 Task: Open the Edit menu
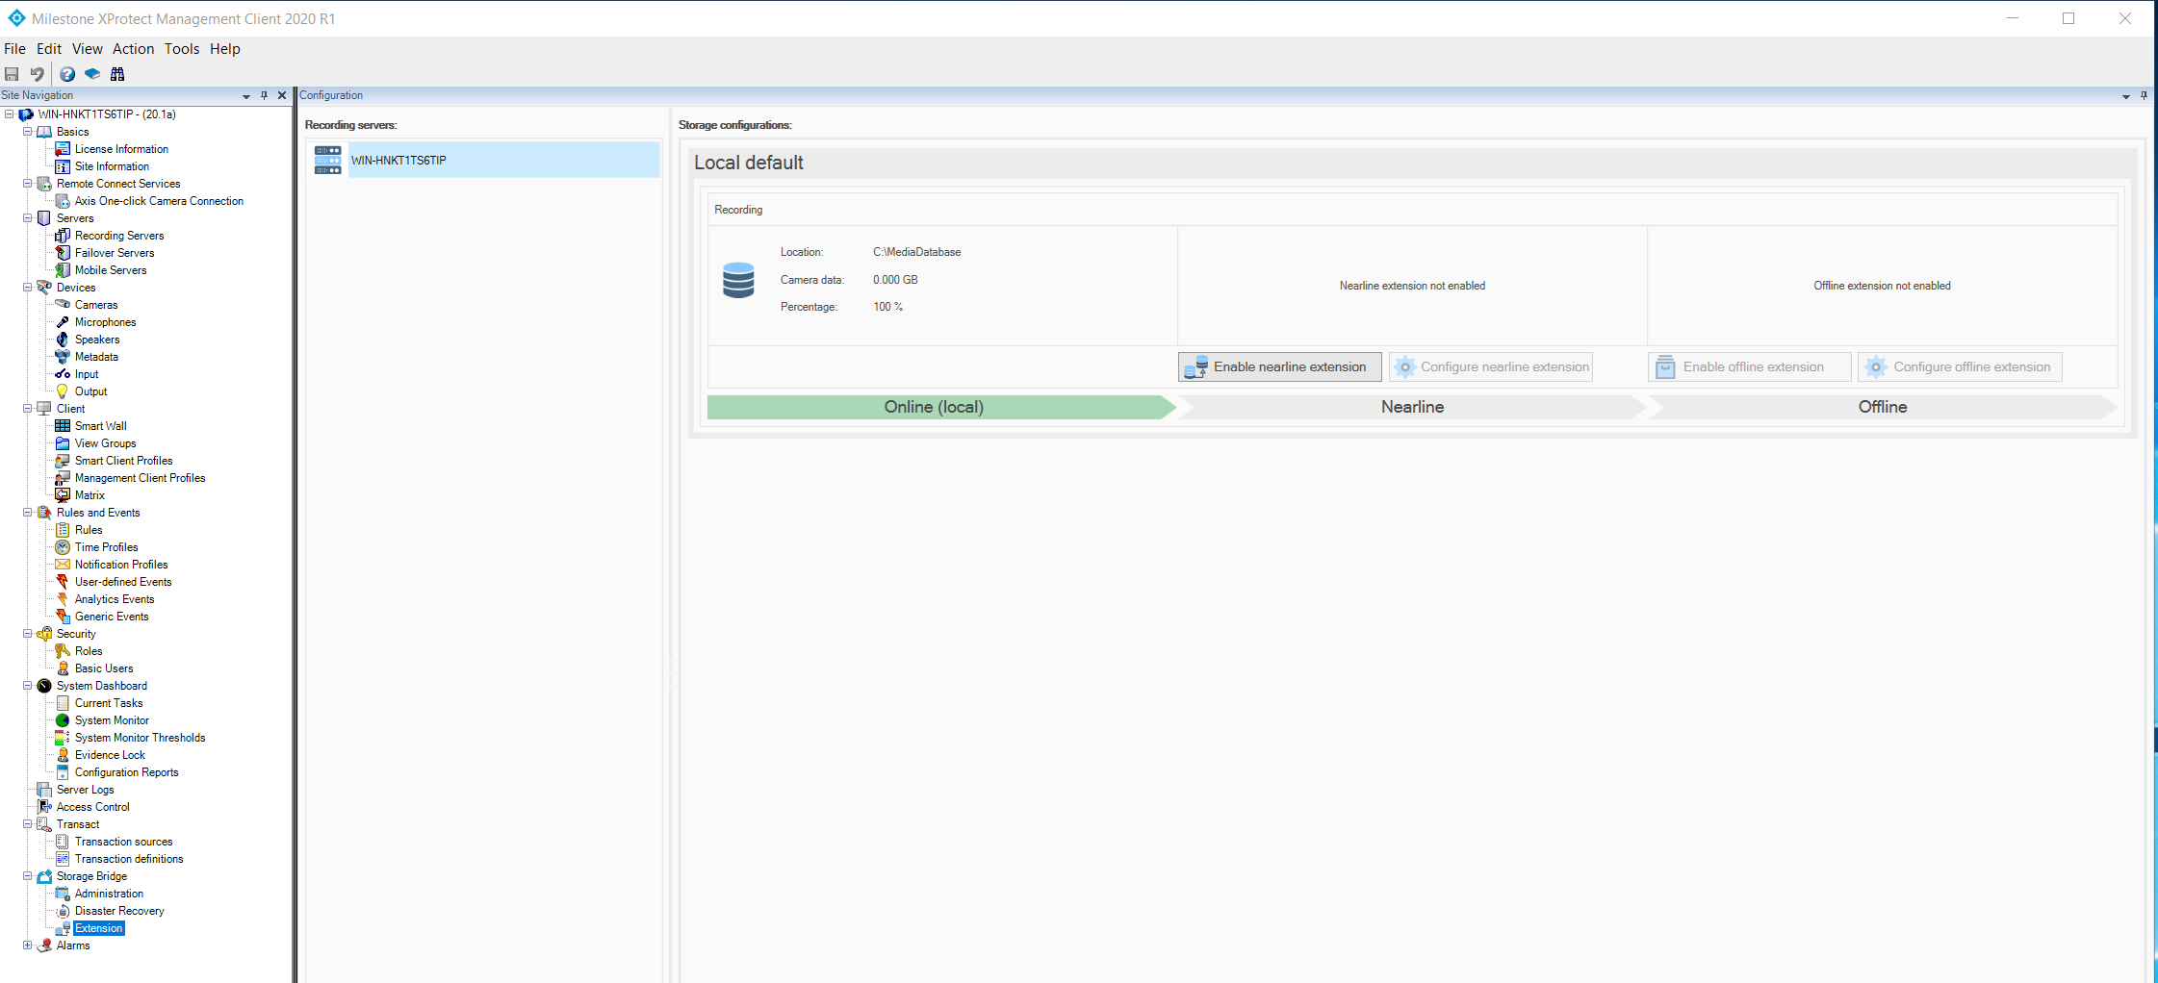click(49, 49)
